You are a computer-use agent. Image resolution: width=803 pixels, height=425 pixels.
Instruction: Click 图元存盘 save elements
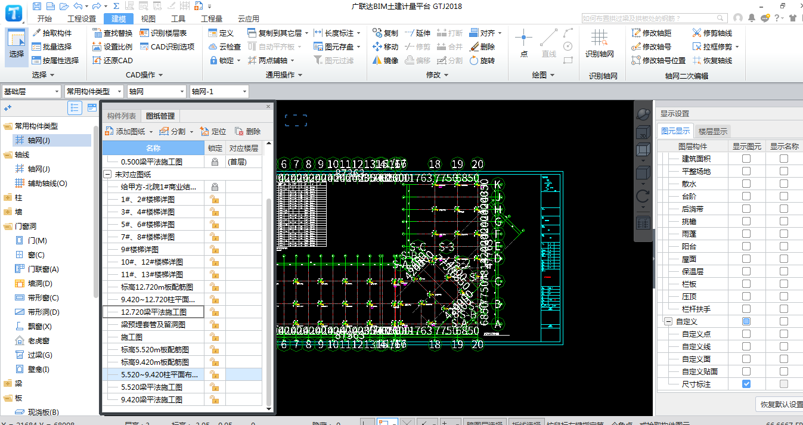[x=338, y=46]
